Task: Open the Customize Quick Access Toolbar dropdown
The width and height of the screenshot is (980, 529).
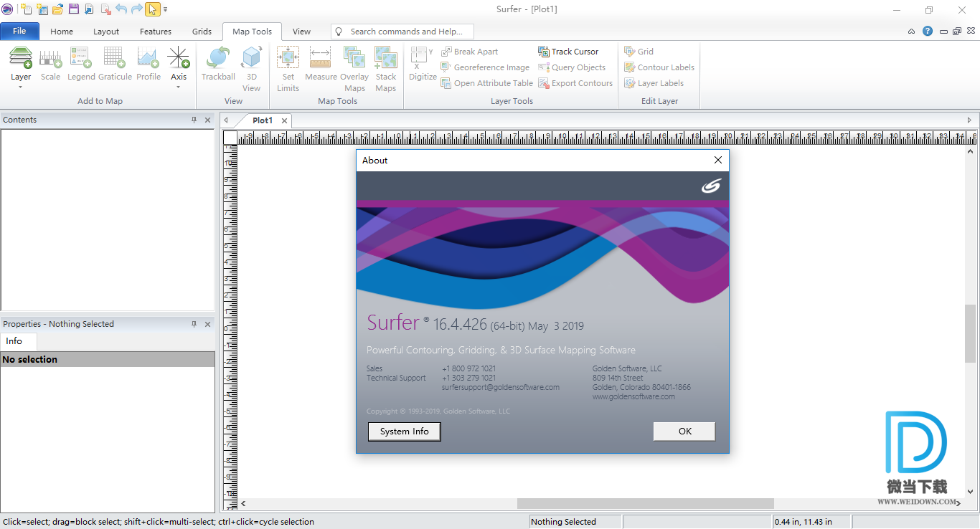Action: point(166,9)
